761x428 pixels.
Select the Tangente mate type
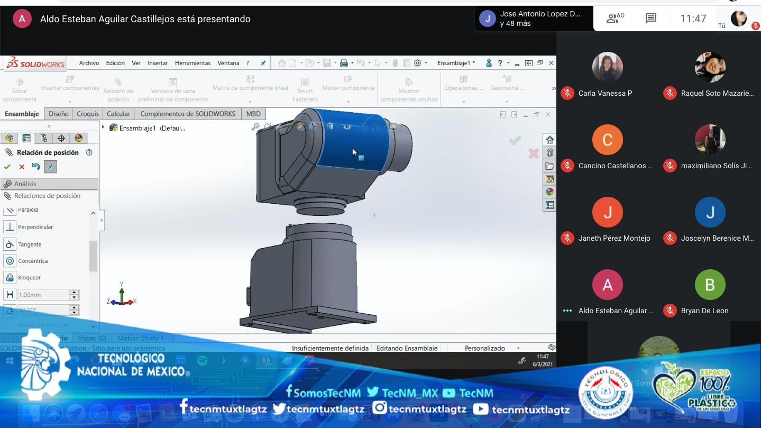pos(23,244)
